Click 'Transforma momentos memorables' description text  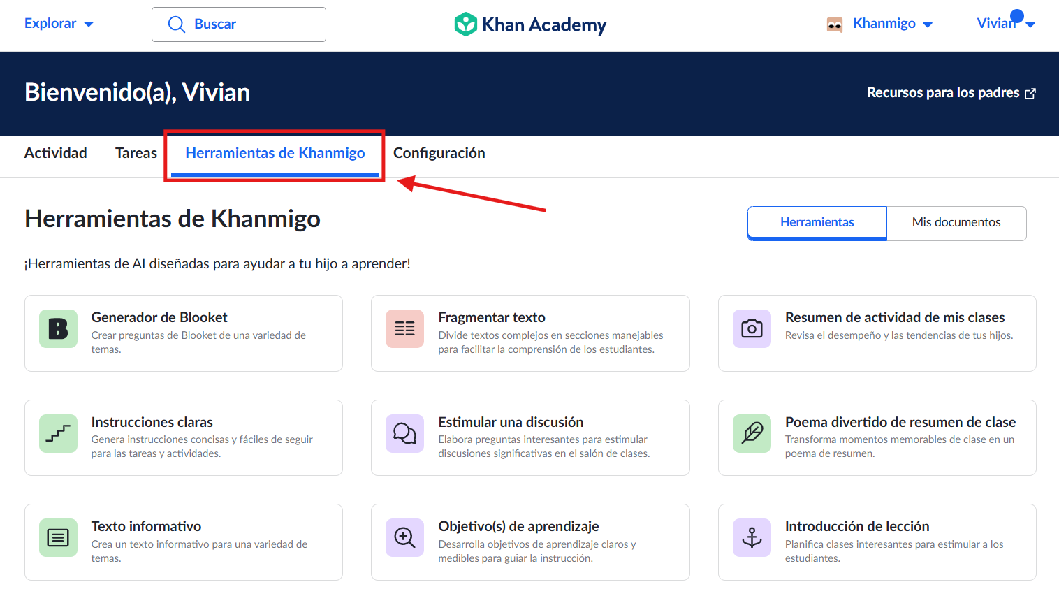pos(900,446)
